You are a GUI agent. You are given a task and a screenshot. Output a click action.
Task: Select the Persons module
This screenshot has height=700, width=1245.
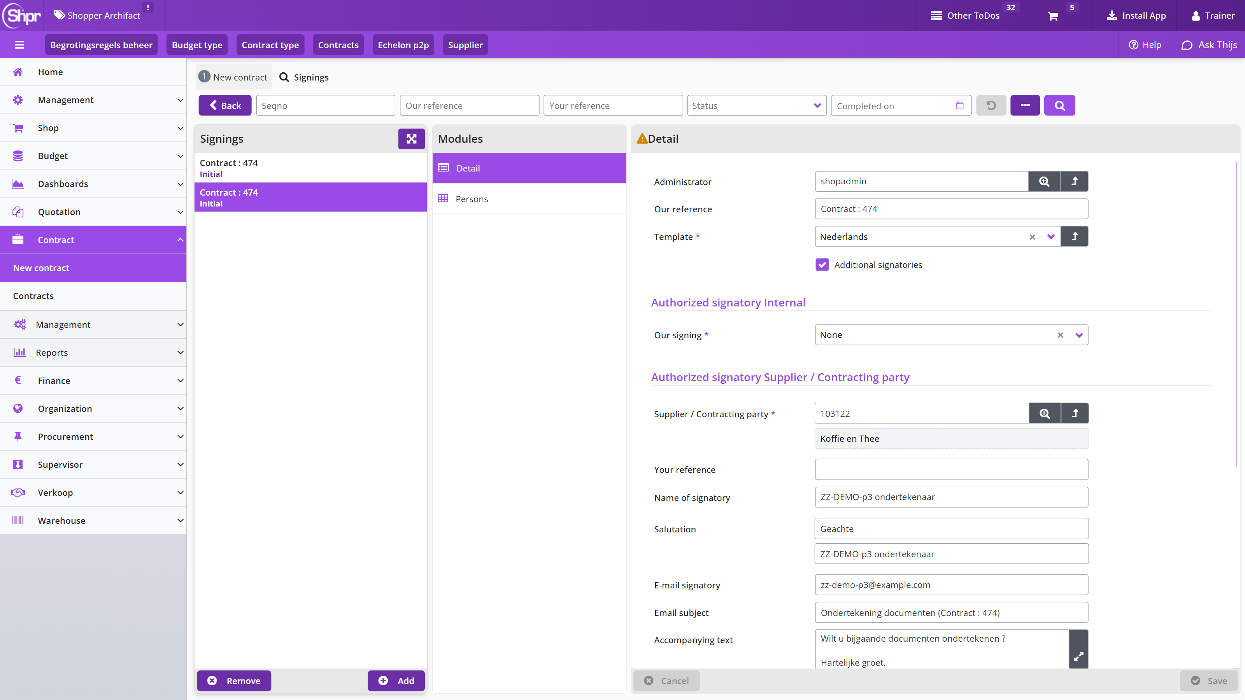[529, 199]
